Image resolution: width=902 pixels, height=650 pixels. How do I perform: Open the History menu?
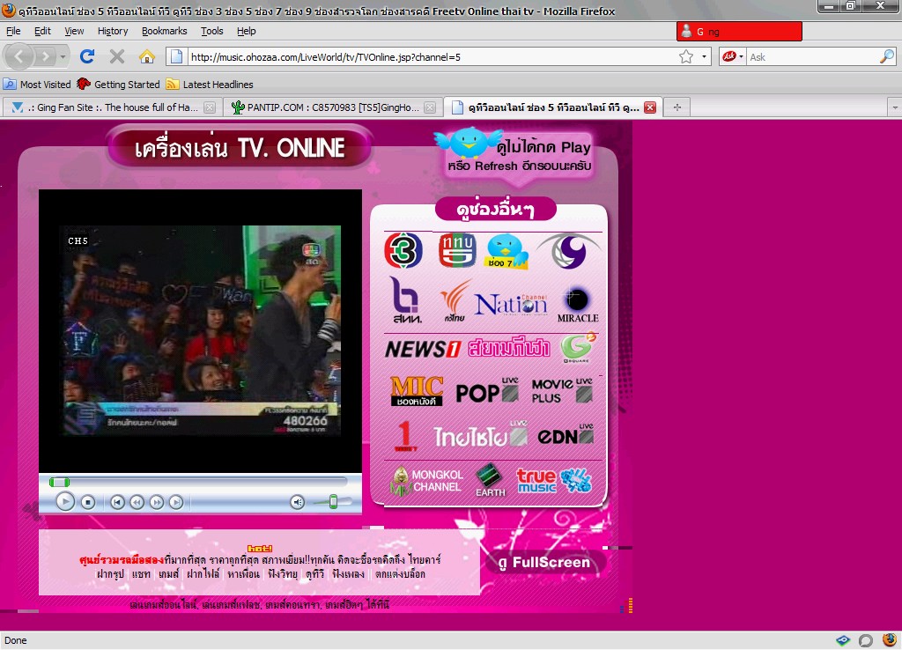[113, 31]
